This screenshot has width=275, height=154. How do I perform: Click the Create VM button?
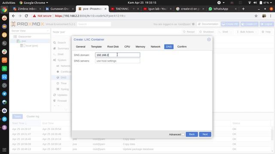[230, 24]
